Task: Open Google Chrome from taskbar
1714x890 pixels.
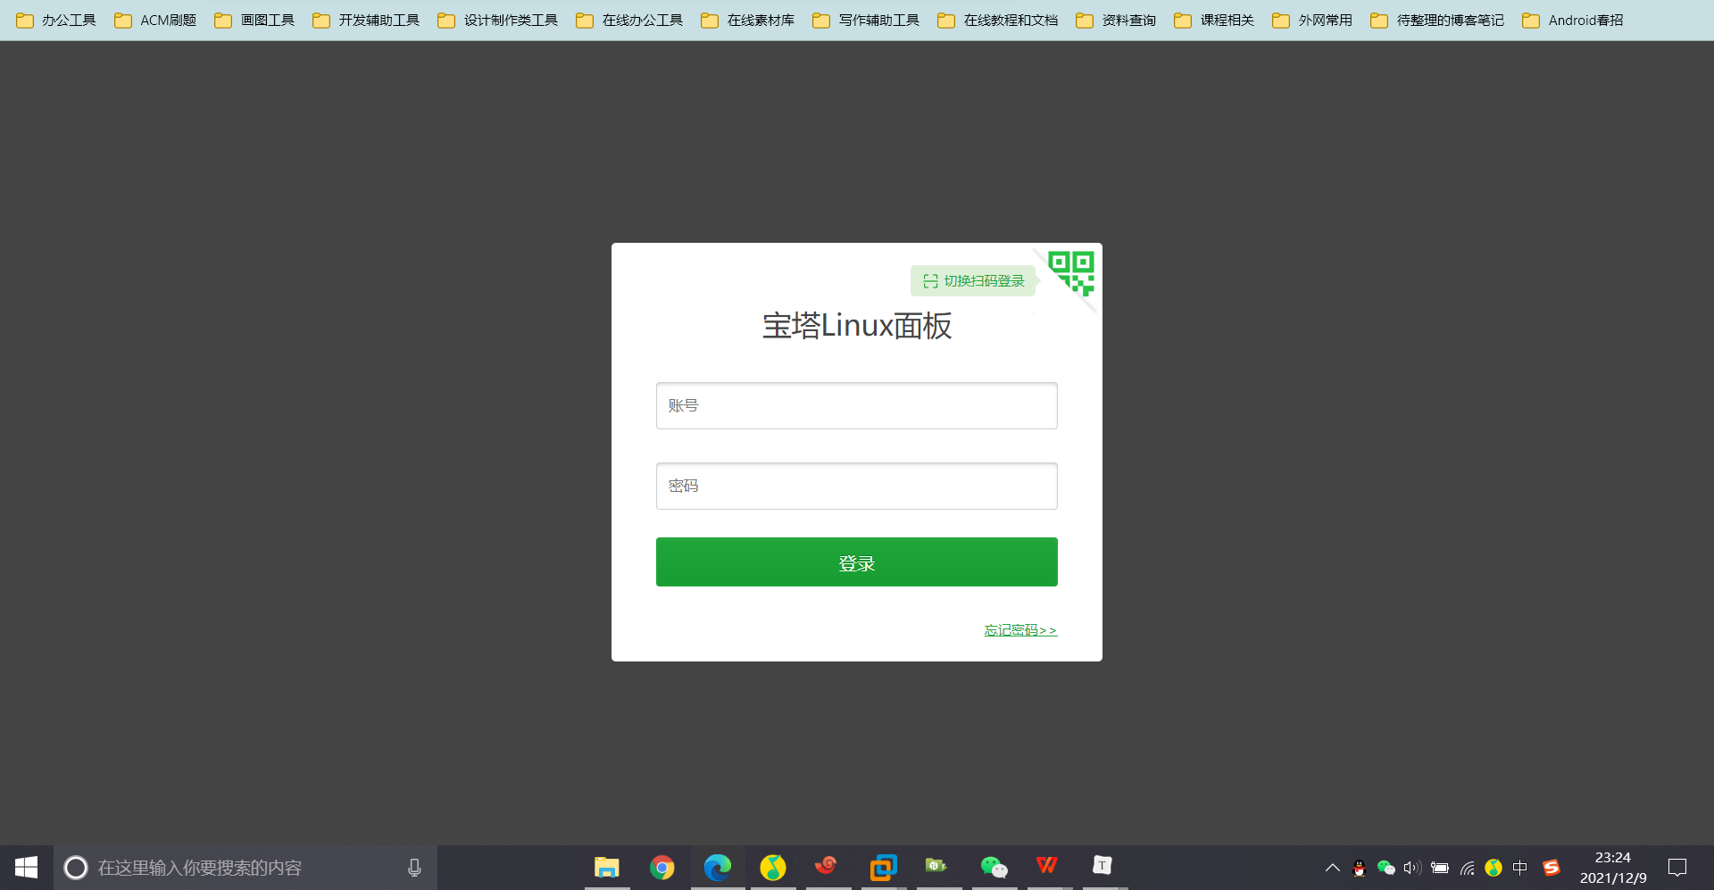Action: click(662, 867)
